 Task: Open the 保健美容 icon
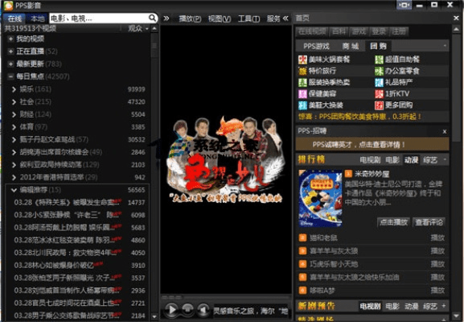click(302, 94)
